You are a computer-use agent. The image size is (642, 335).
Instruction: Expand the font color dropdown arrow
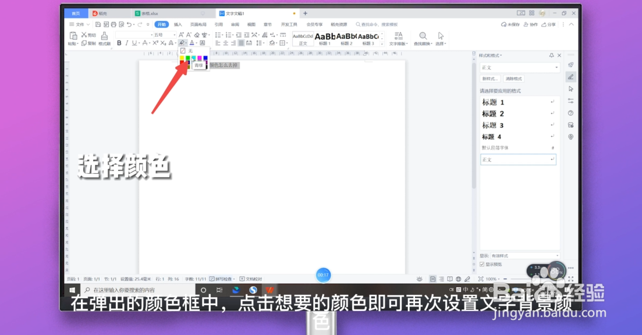tap(196, 43)
